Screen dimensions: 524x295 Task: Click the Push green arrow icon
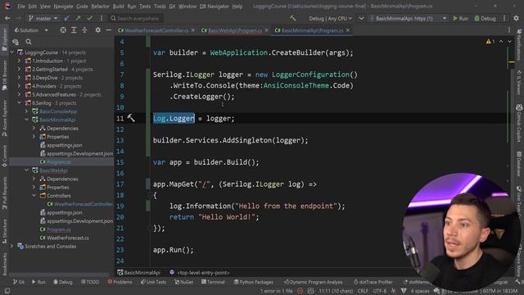(x=78, y=18)
